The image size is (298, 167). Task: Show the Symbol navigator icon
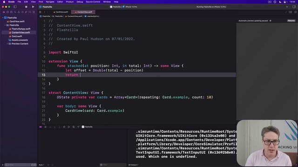pyautogui.click(x=11, y=12)
